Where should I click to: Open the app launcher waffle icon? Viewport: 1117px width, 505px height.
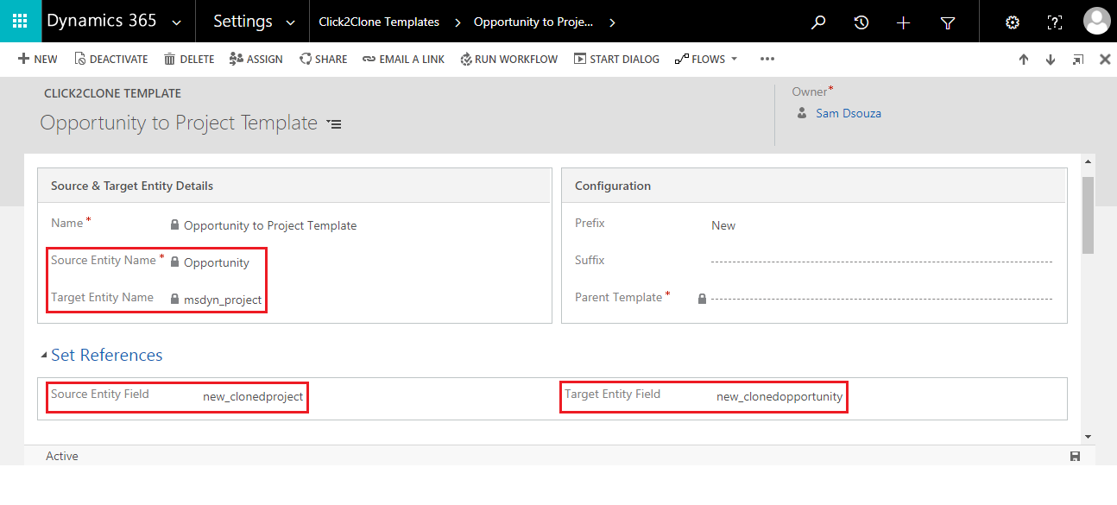pyautogui.click(x=21, y=22)
